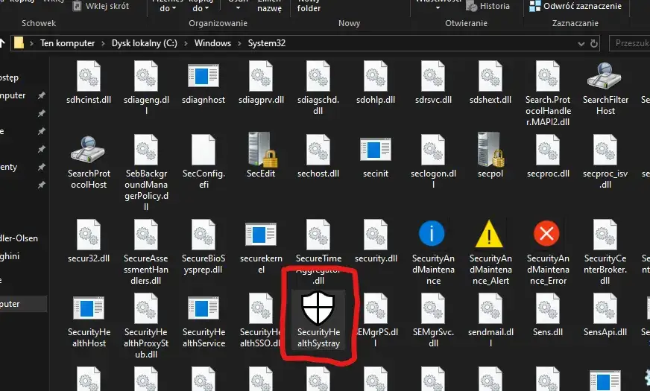Select SecurityAndMaintenance info icon file
The height and width of the screenshot is (391, 650).
[x=433, y=252]
